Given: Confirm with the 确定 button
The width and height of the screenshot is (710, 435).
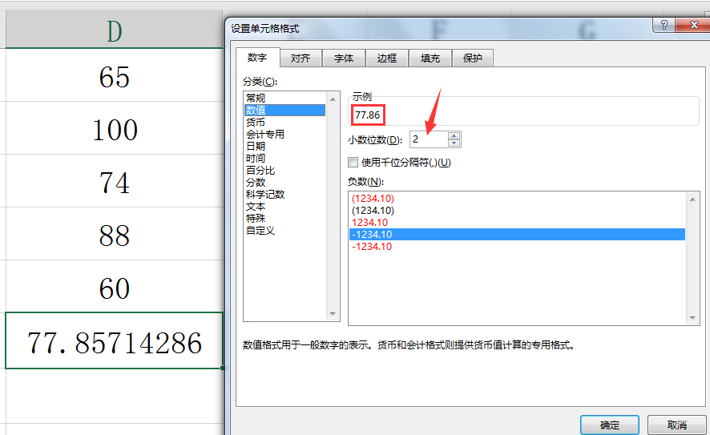Looking at the screenshot, I should click(x=610, y=425).
